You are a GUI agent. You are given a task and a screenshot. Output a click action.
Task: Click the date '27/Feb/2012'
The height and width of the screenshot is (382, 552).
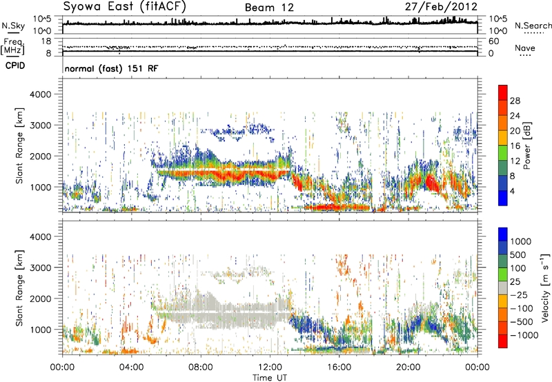pos(441,7)
